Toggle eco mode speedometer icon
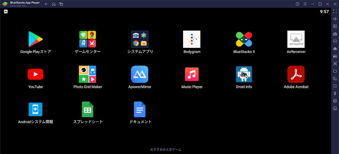Image resolution: width=339 pixels, height=154 pixels. click(335, 108)
